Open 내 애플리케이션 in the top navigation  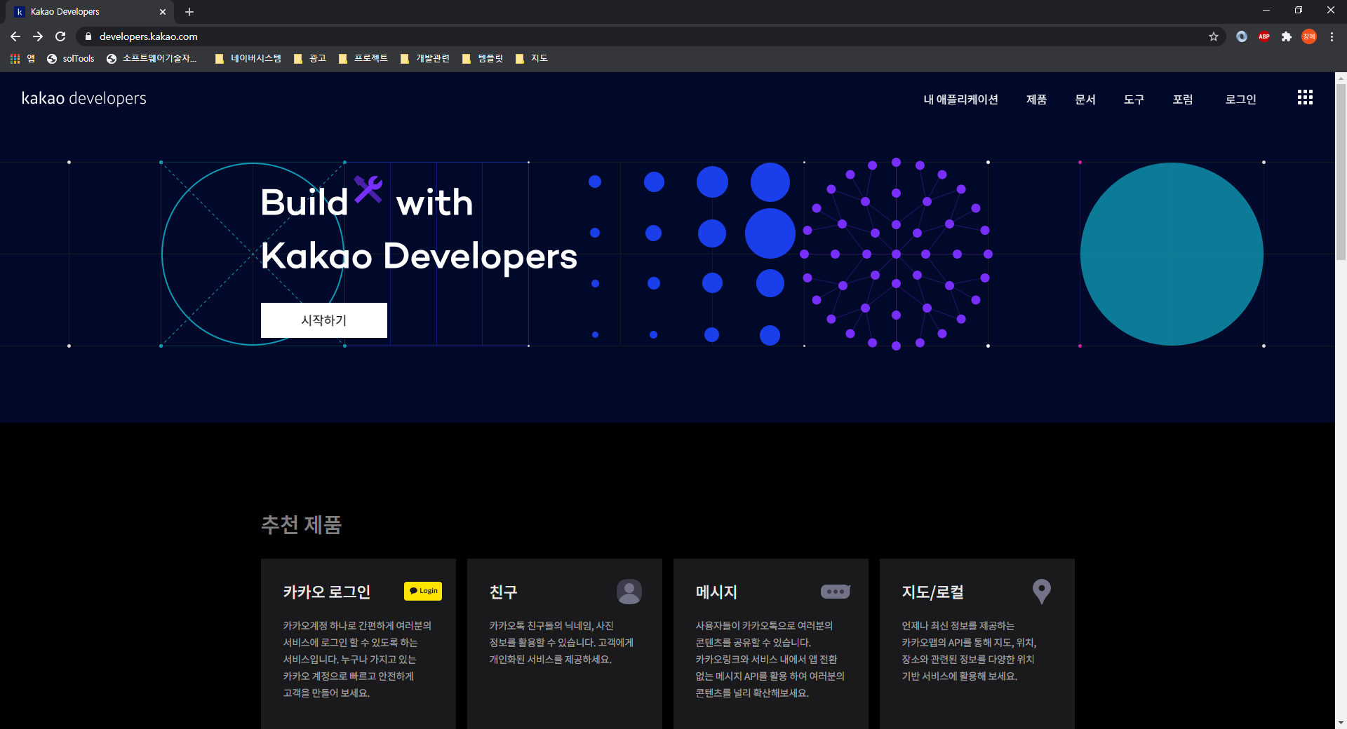[x=960, y=100]
